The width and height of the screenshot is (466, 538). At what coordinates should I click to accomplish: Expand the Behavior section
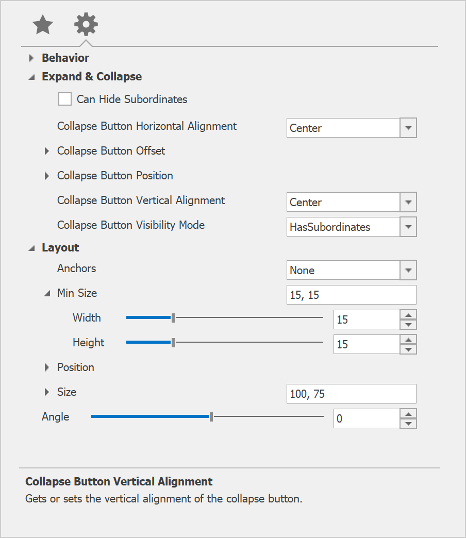(31, 58)
